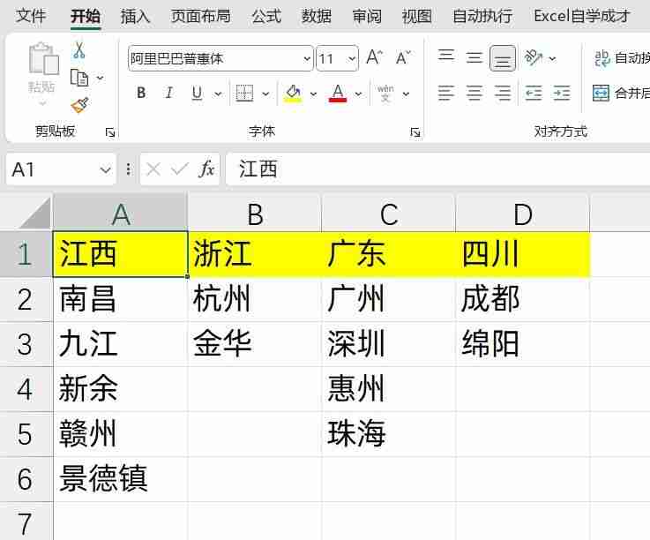
Task: Expand paste options arrow
Action: [x=42, y=103]
